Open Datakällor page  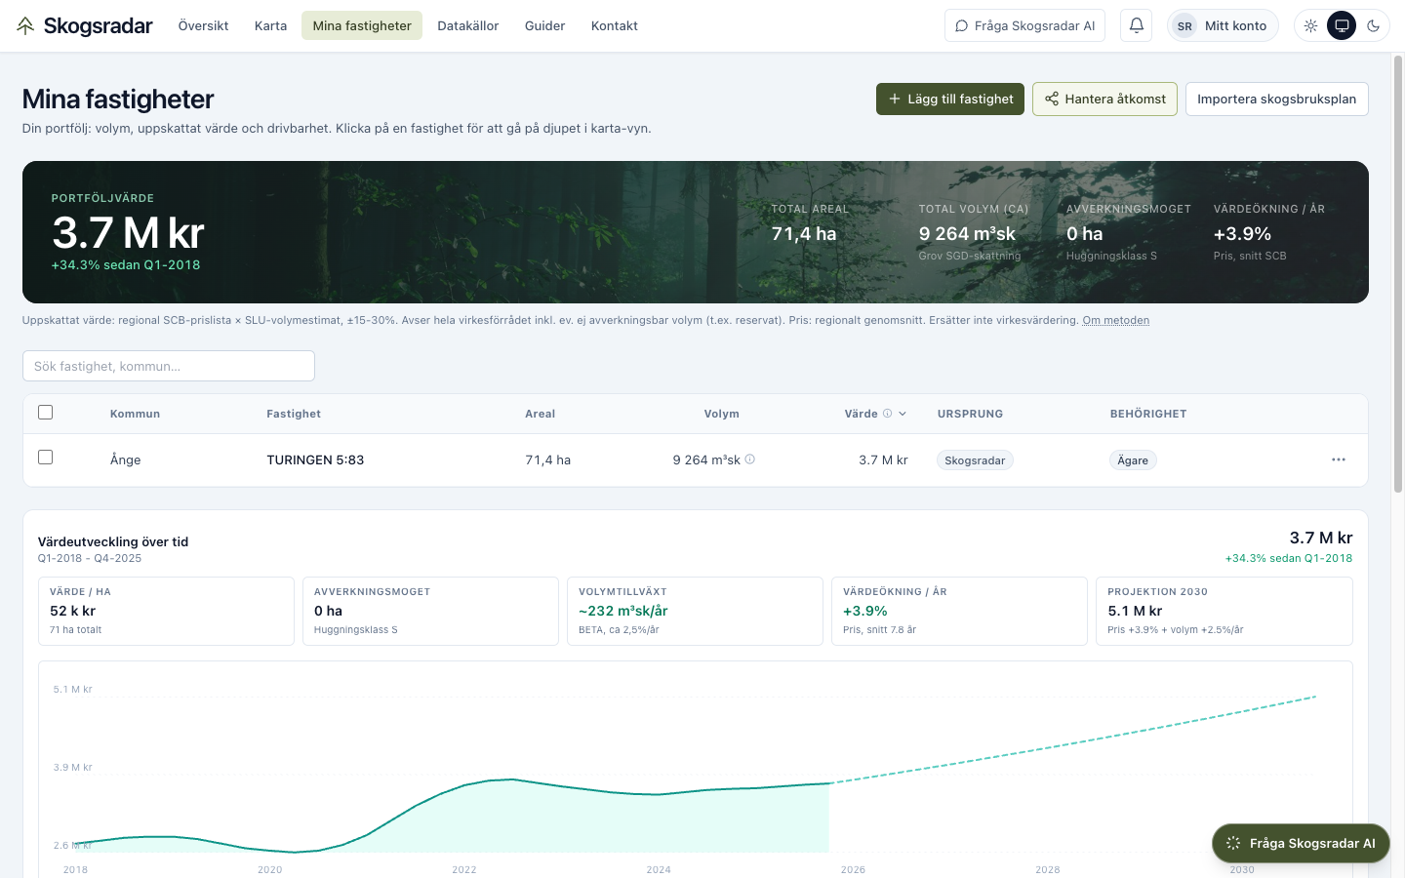468,26
